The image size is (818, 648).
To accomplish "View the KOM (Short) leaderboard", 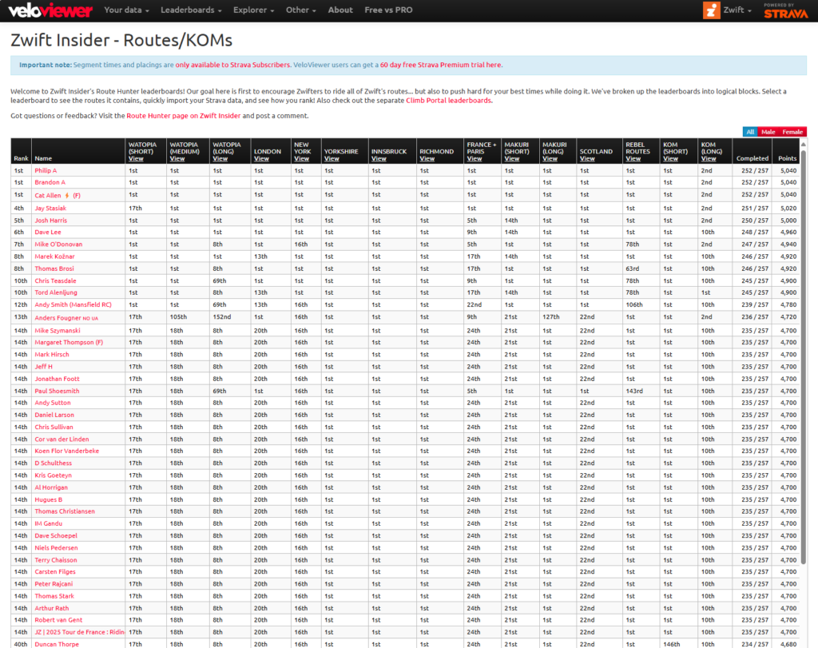I will 670,159.
